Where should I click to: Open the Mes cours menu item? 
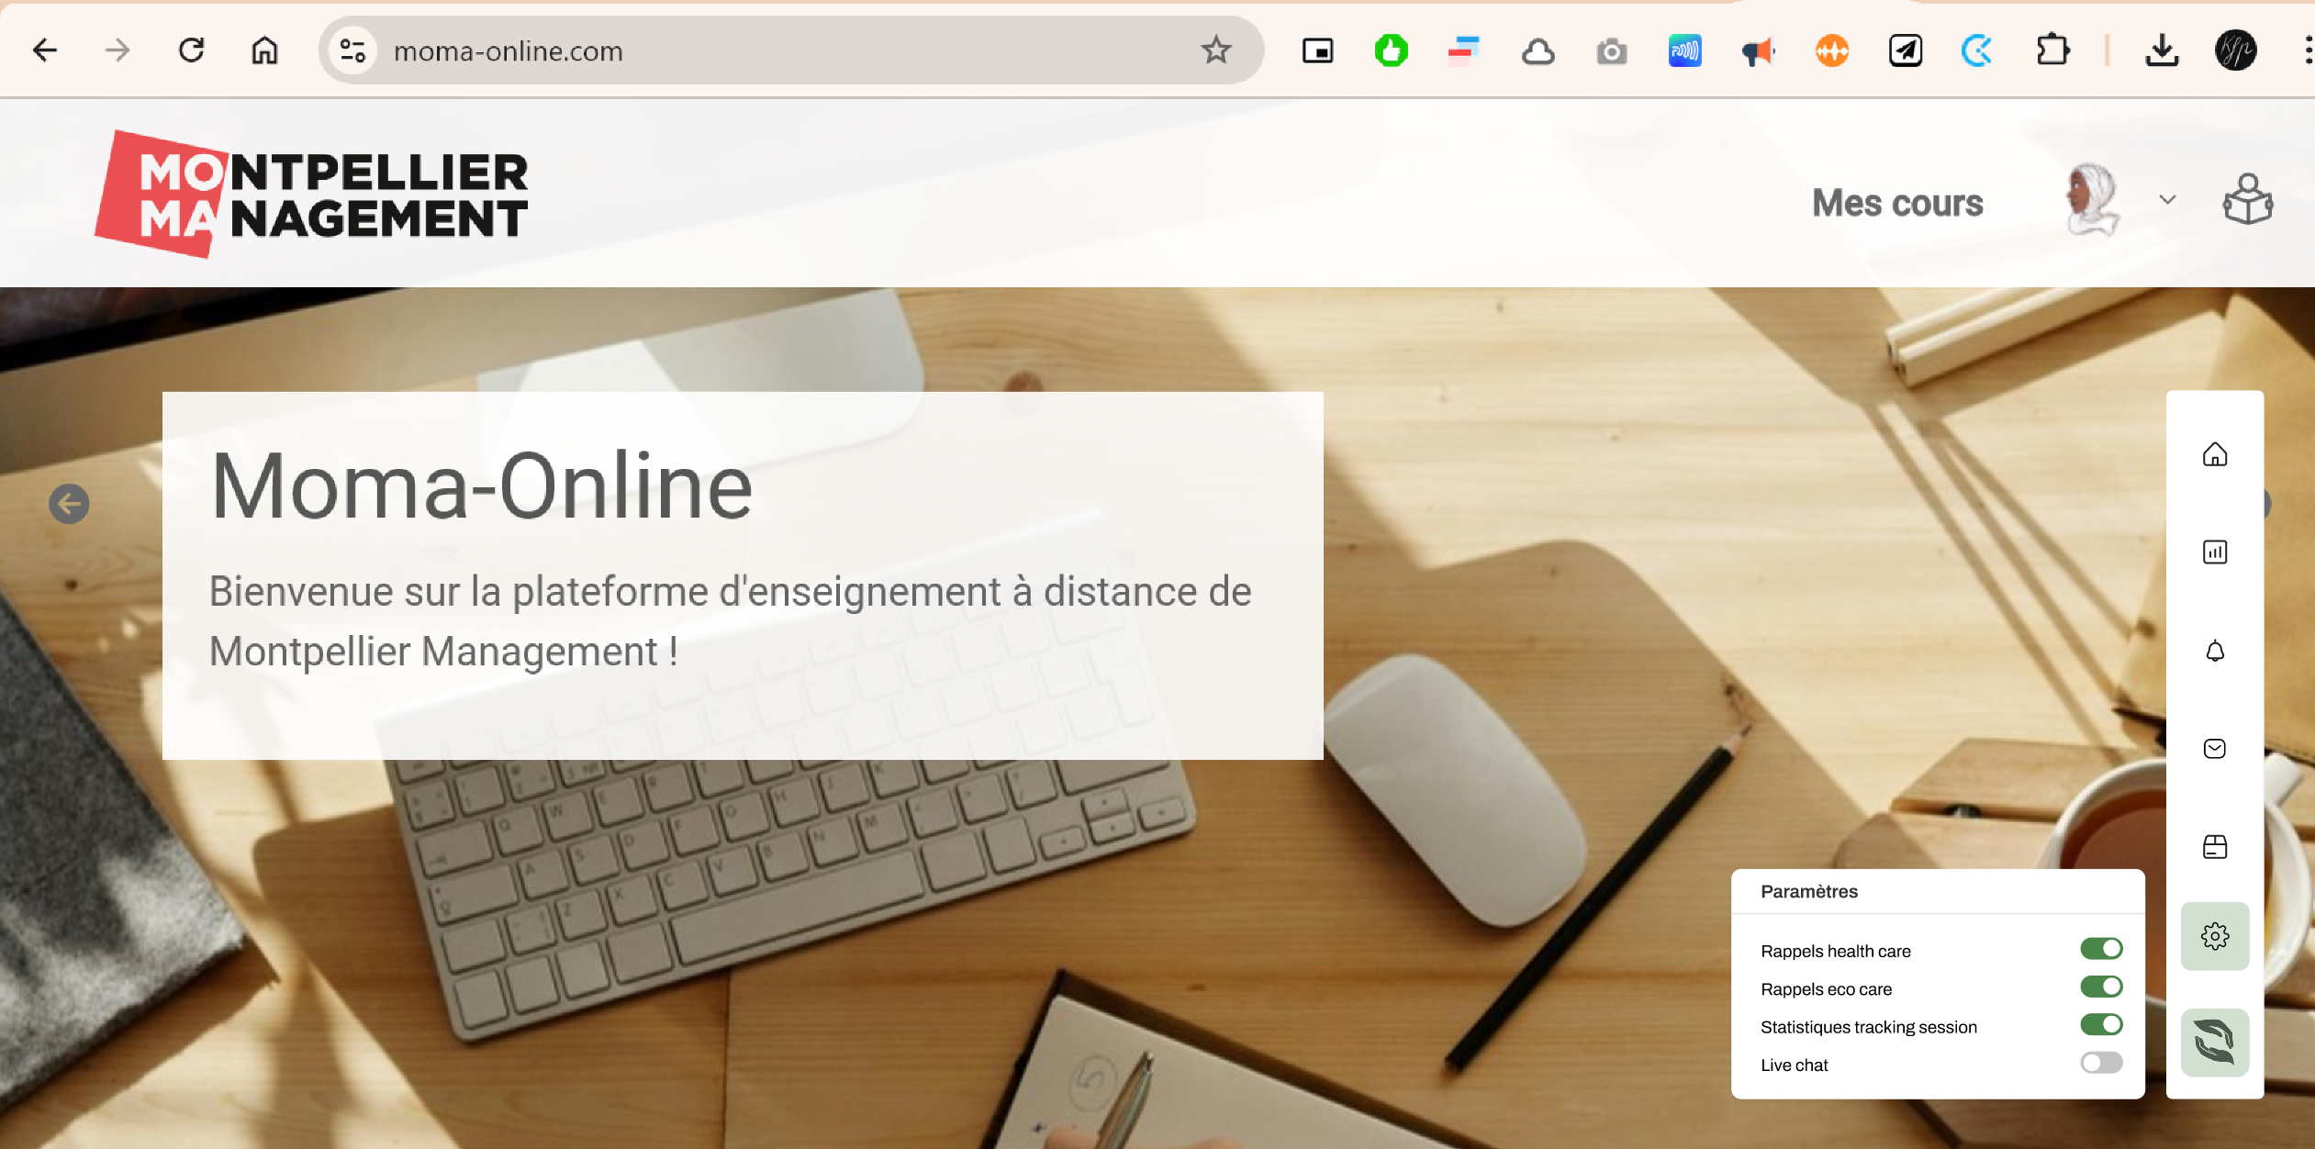(x=1897, y=203)
